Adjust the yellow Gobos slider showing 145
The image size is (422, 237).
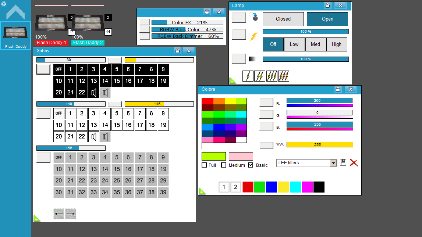[x=159, y=104]
